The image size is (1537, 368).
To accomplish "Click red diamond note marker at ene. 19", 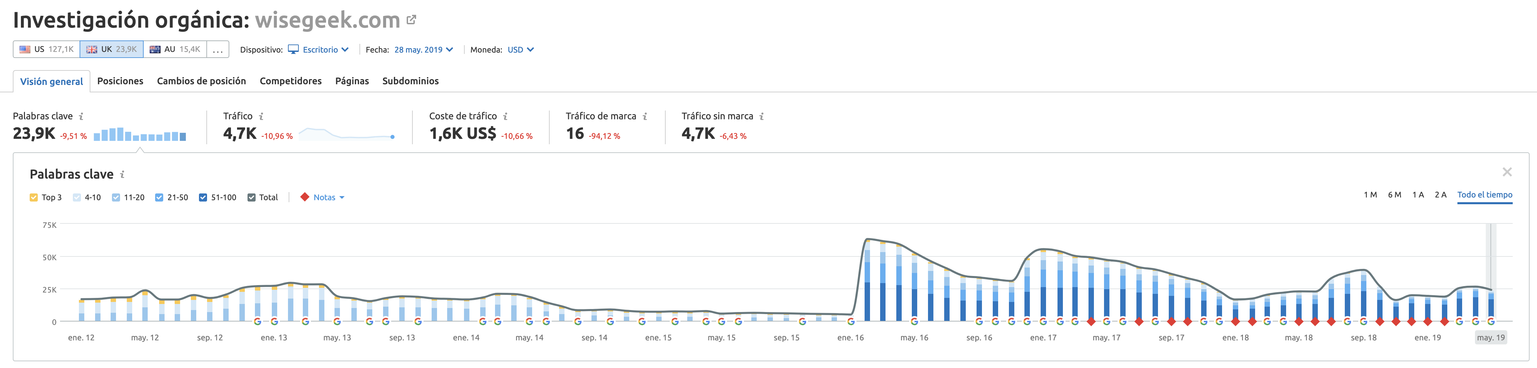I will pos(1427,322).
